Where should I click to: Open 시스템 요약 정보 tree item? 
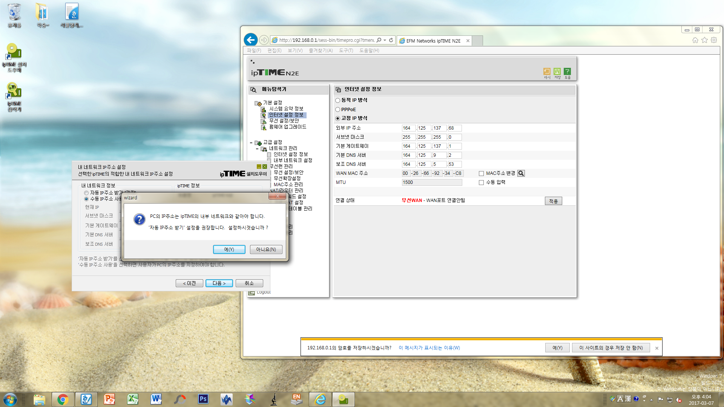click(x=286, y=109)
